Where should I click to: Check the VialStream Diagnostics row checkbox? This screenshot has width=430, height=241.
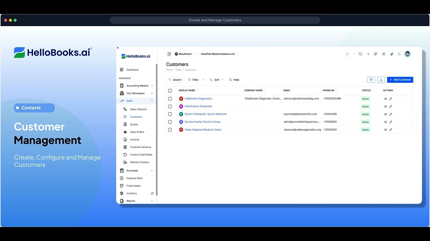pos(170,99)
